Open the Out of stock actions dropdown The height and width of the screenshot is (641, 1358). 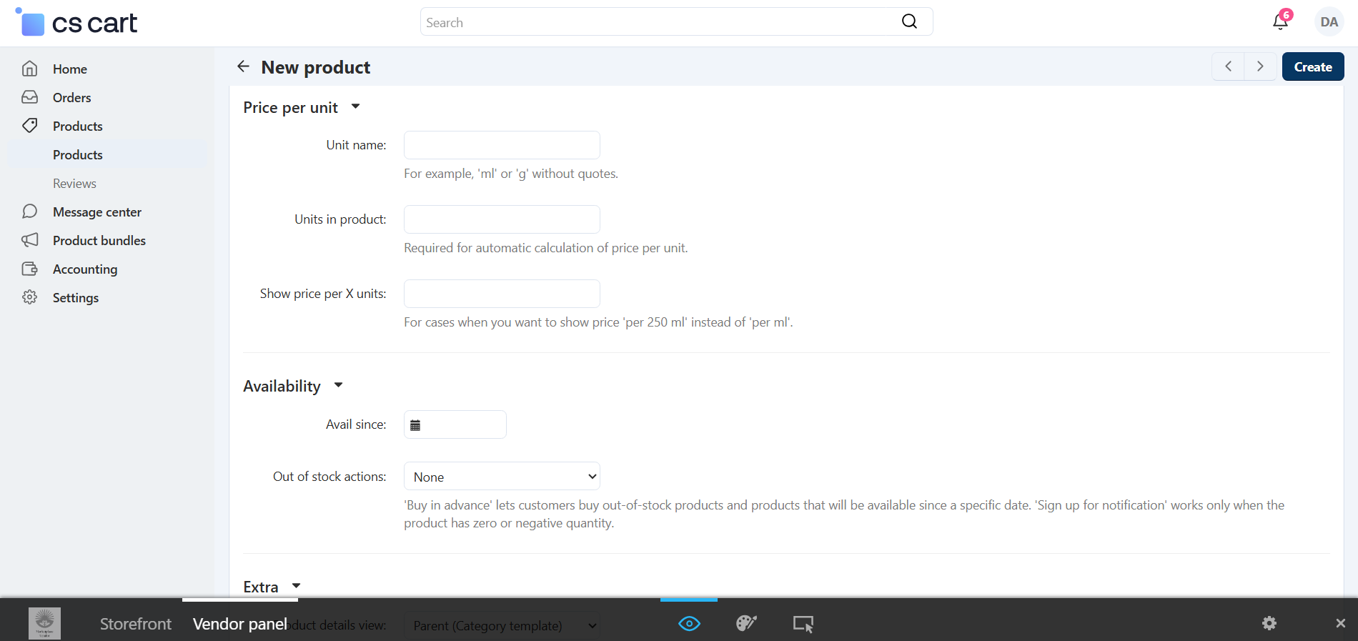click(x=502, y=477)
